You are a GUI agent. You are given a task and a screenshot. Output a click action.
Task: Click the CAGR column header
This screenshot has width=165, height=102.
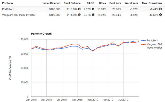click(x=90, y=3)
